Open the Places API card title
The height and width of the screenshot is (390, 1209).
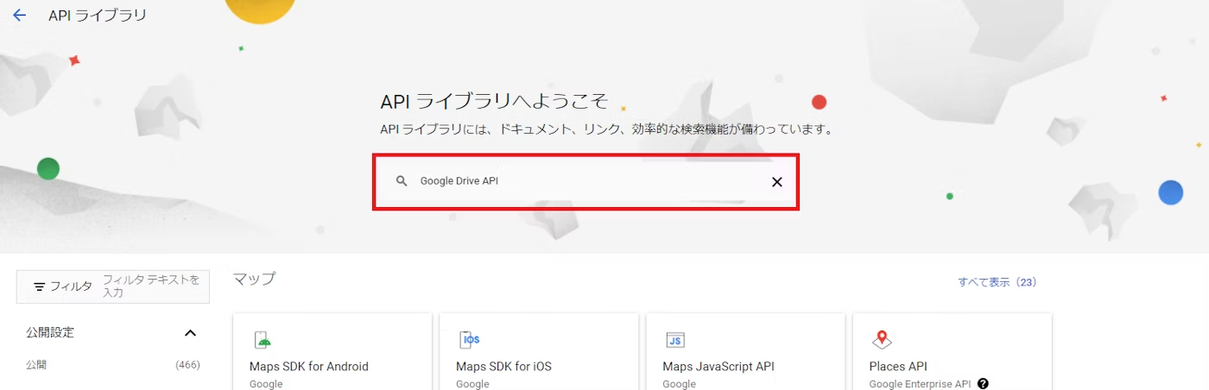tap(898, 367)
